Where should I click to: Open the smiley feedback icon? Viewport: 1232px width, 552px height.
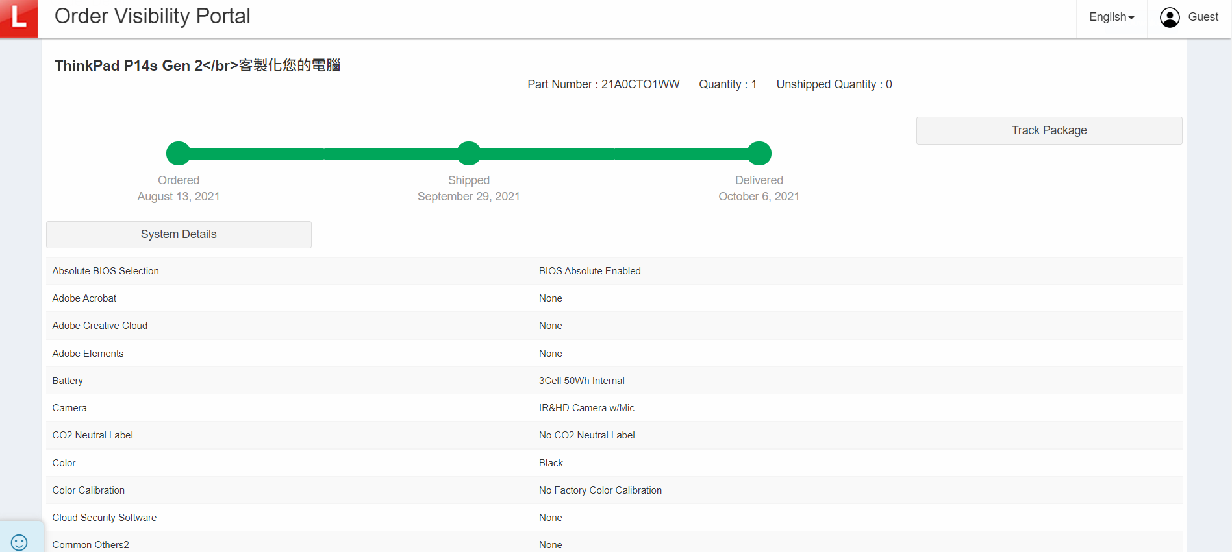pyautogui.click(x=19, y=542)
